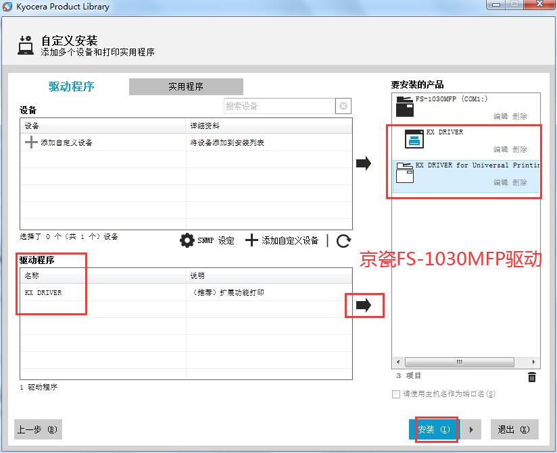Image resolution: width=557 pixels, height=453 pixels.
Task: Click the install list scrollbar right arrow
Action: click(x=533, y=362)
